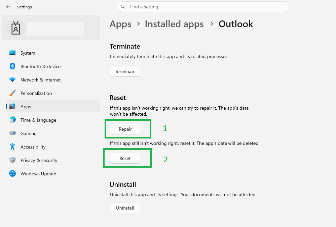The height and width of the screenshot is (227, 336).
Task: Click the Bluetooth icon in sidebar
Action: click(12, 66)
